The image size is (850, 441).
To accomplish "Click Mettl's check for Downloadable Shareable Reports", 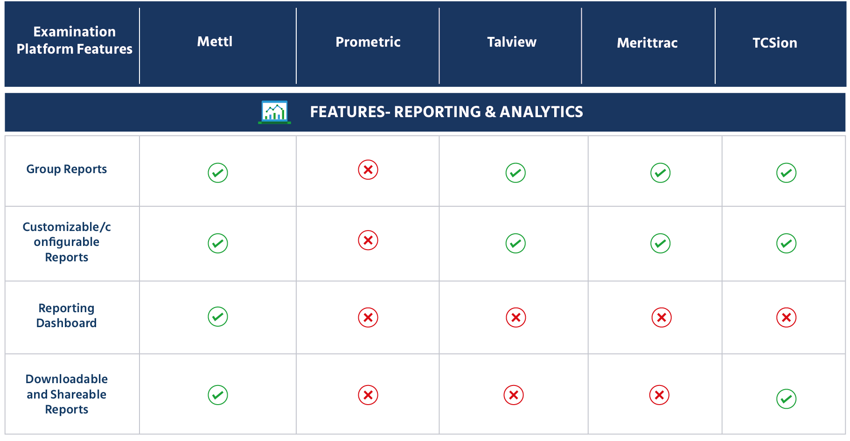I will 218,395.
